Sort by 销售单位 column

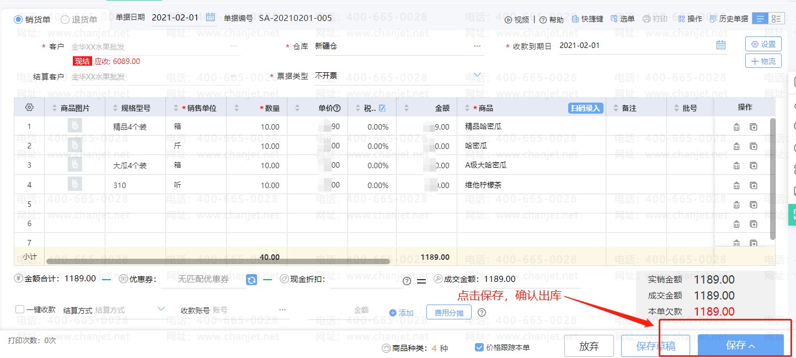pyautogui.click(x=176, y=108)
